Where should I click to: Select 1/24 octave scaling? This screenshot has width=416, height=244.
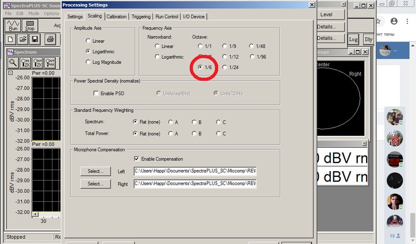(225, 67)
